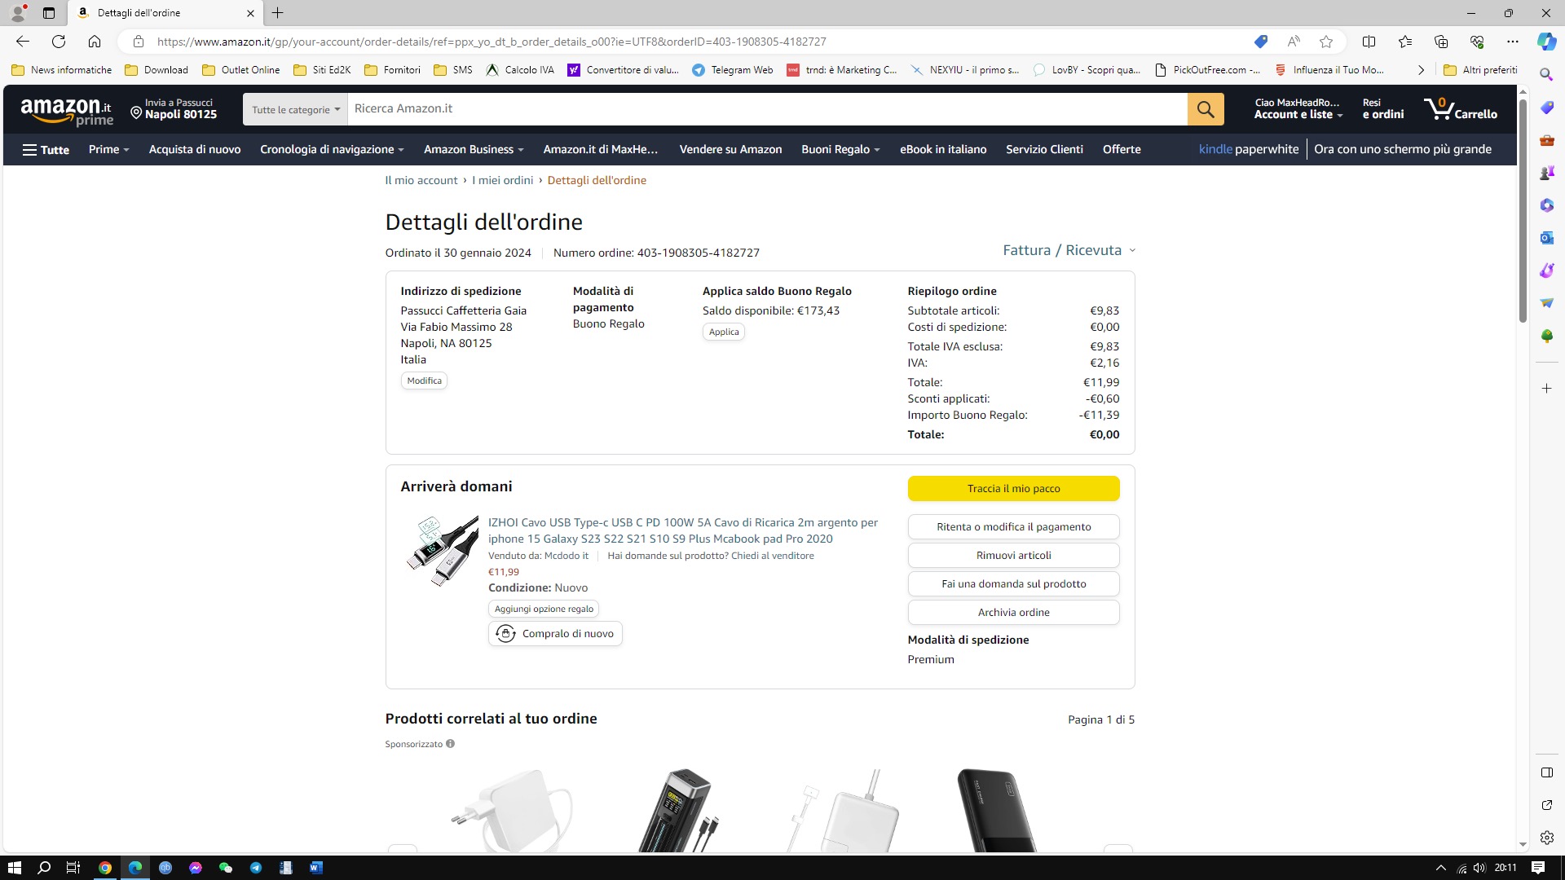Click the Sponsorizzato info icon
1565x880 pixels.
[x=450, y=744]
